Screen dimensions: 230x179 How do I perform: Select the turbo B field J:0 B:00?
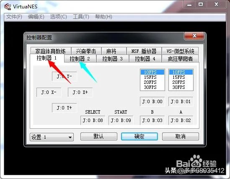click(x=152, y=101)
